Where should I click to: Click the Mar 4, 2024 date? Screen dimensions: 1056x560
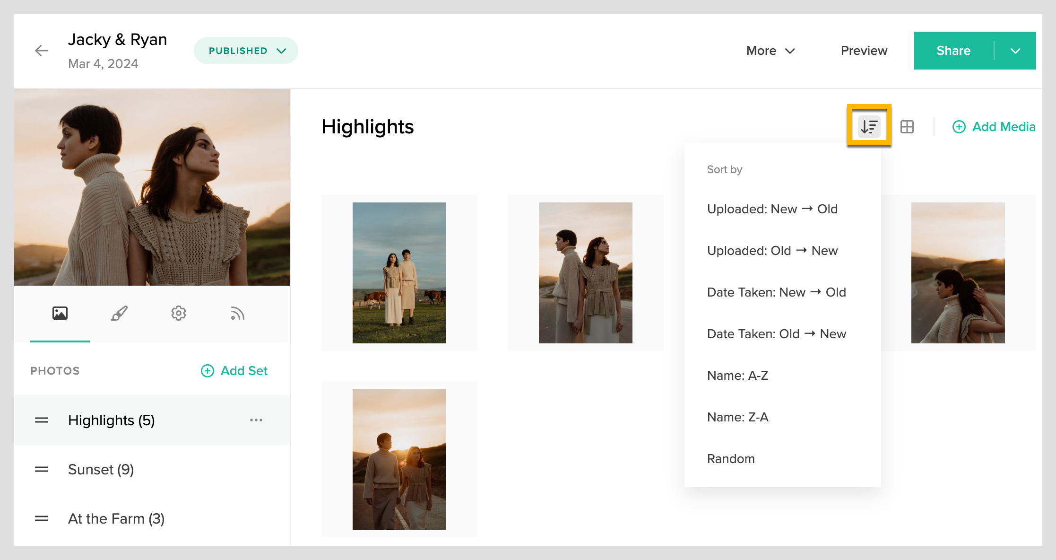coord(103,64)
